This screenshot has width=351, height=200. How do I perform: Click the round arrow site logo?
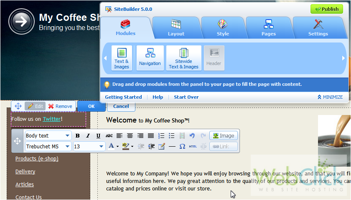pyautogui.click(x=21, y=22)
